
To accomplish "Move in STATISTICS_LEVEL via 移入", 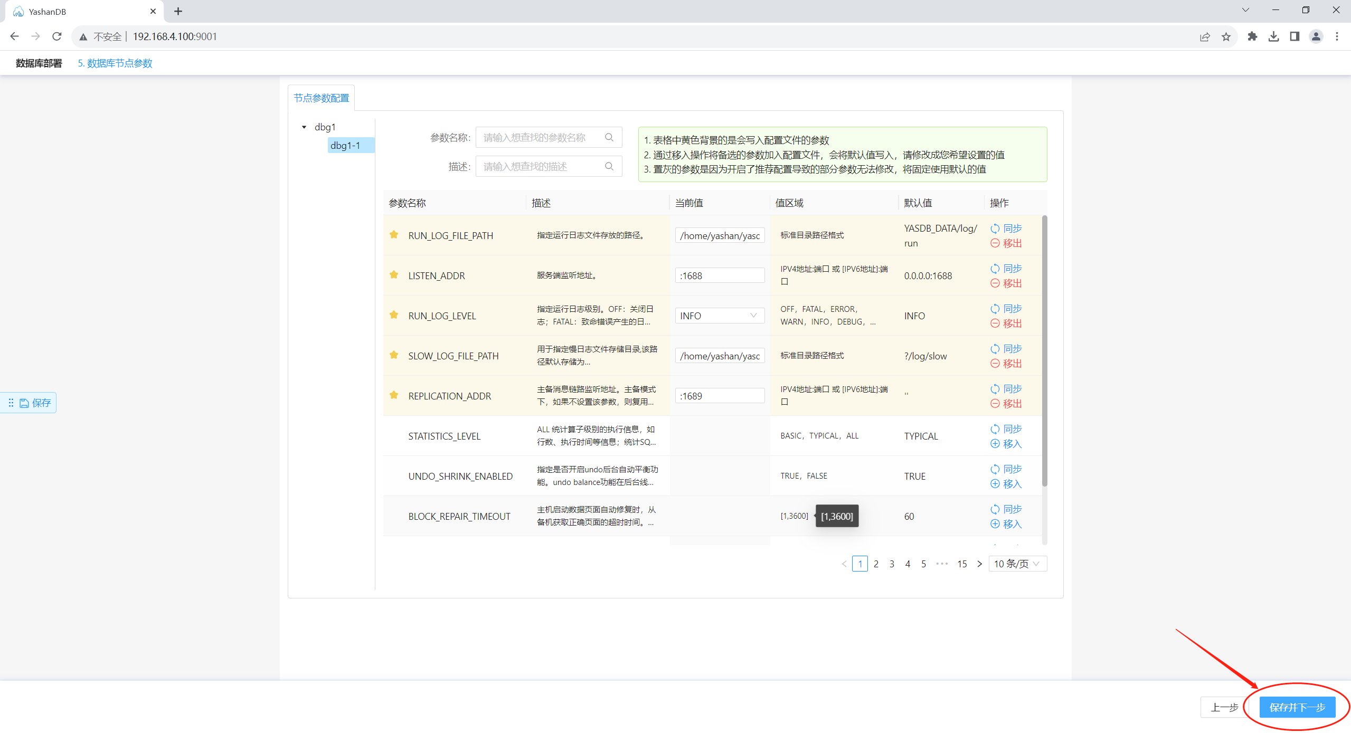I will tap(1006, 444).
